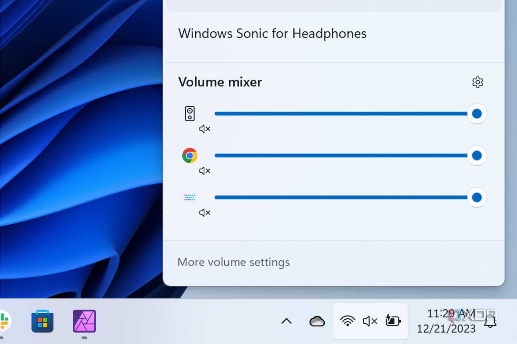Click the battery icon in the system tray
This screenshot has width=517, height=344.
coord(393,321)
